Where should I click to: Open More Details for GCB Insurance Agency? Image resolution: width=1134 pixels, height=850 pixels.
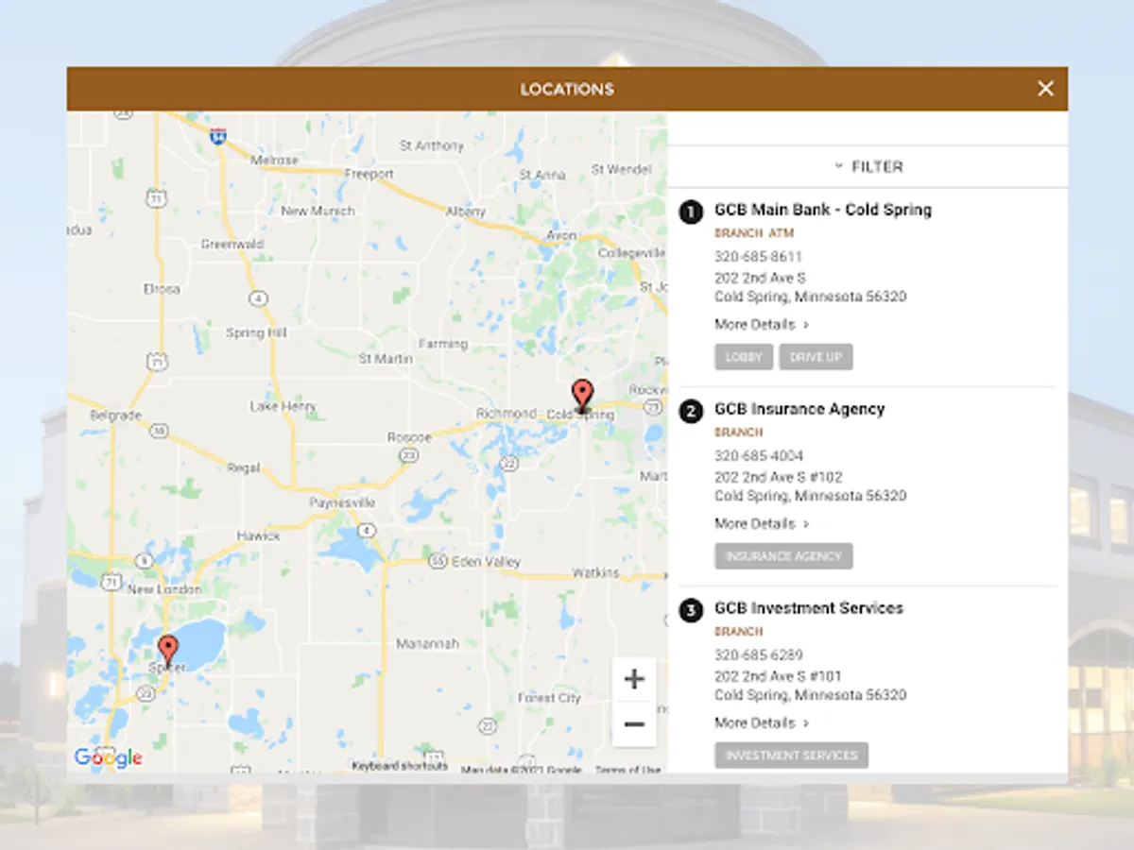762,524
